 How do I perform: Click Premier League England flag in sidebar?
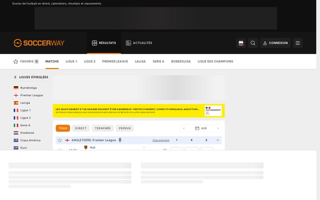[x=16, y=95]
